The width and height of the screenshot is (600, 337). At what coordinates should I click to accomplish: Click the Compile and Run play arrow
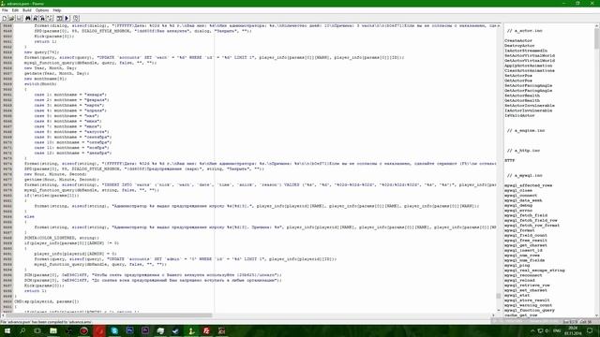point(67,18)
